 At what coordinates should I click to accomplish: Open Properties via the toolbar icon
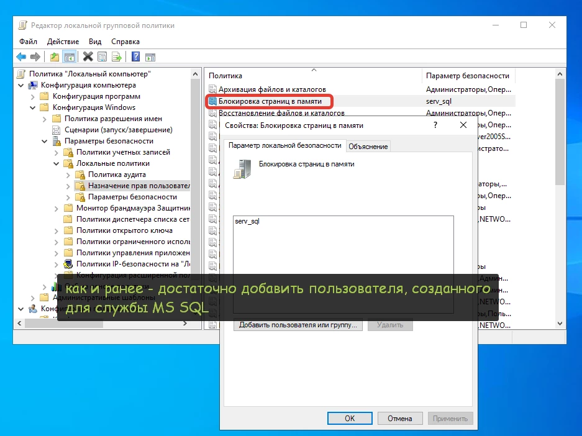102,57
